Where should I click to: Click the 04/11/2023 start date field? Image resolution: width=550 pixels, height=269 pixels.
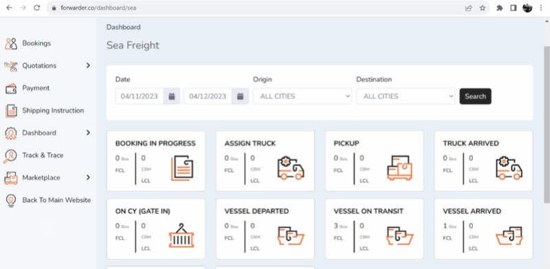tap(140, 96)
